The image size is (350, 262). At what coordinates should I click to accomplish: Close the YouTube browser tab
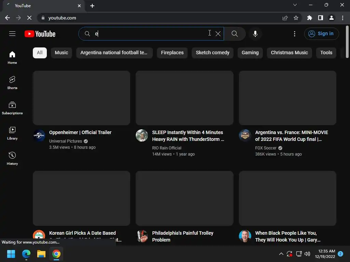[79, 6]
